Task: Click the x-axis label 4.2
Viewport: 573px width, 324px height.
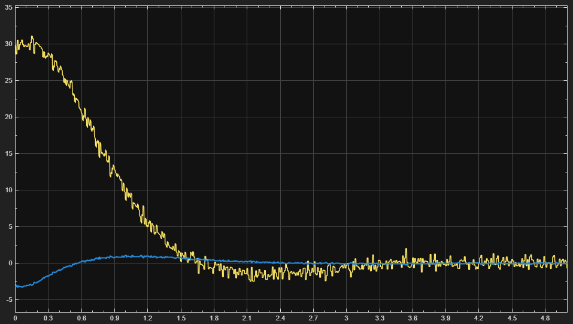Action: coord(479,318)
